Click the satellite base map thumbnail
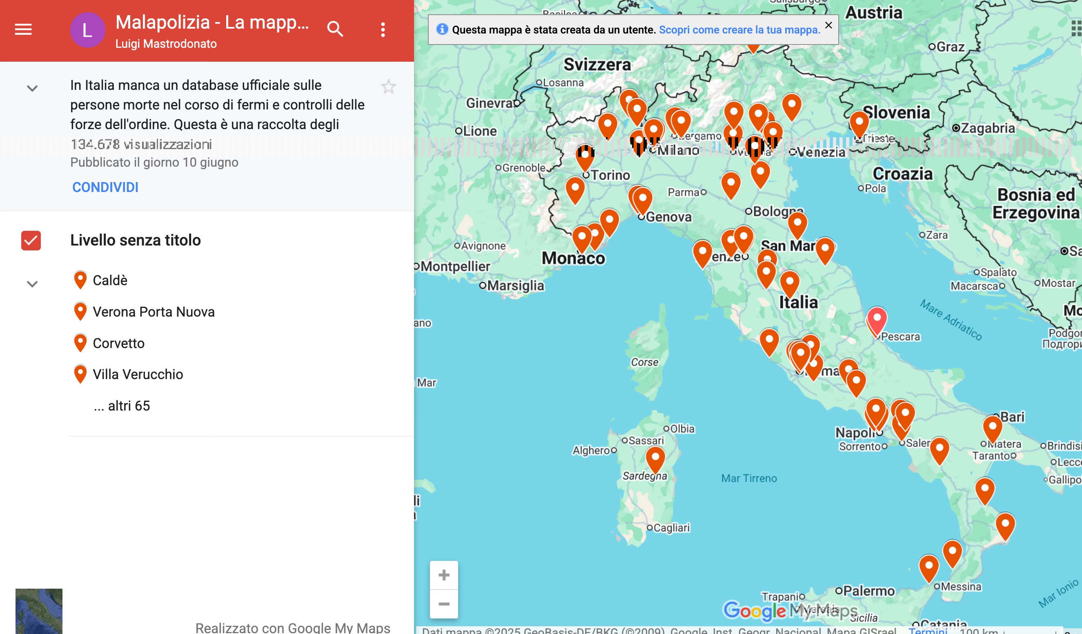1082x634 pixels. click(x=39, y=611)
